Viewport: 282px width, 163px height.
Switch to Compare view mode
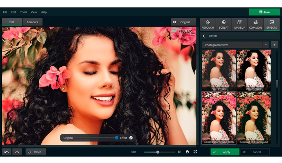(x=32, y=22)
